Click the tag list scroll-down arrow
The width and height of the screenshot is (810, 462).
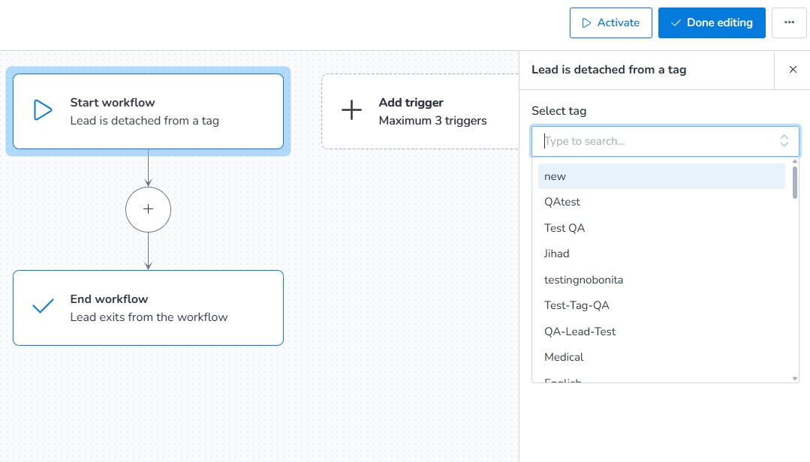[x=794, y=379]
